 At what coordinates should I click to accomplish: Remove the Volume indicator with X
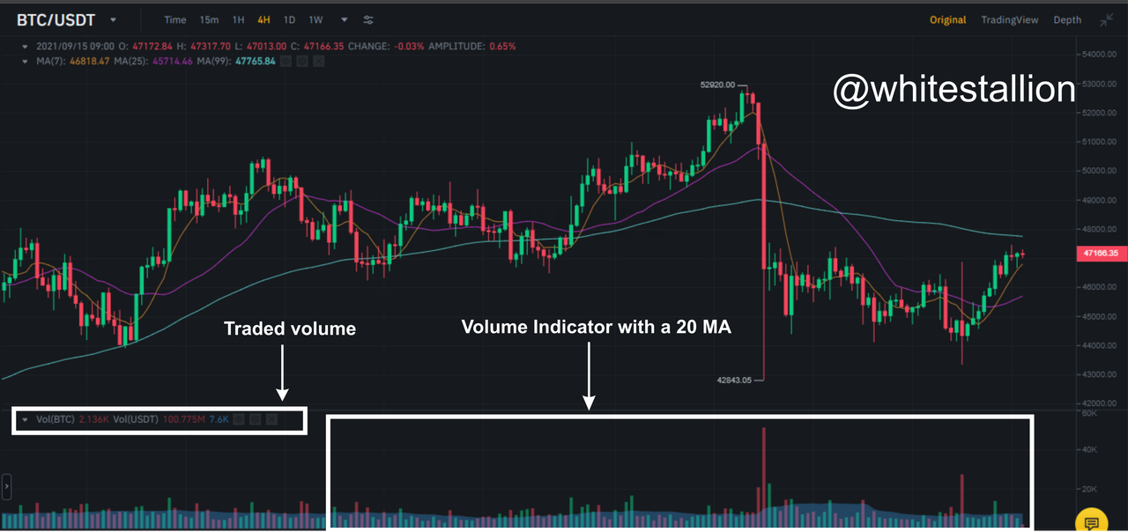click(x=271, y=420)
